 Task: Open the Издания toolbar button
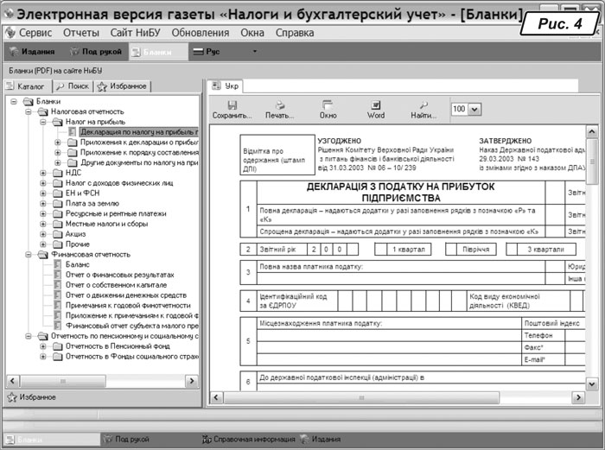(x=32, y=52)
